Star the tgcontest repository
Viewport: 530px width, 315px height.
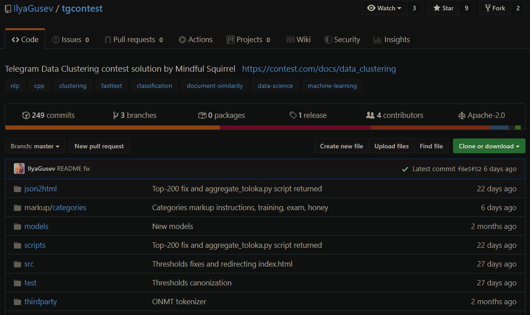click(444, 8)
